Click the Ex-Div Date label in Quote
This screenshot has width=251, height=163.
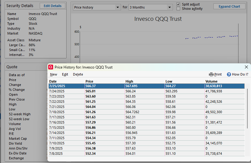point(18,153)
